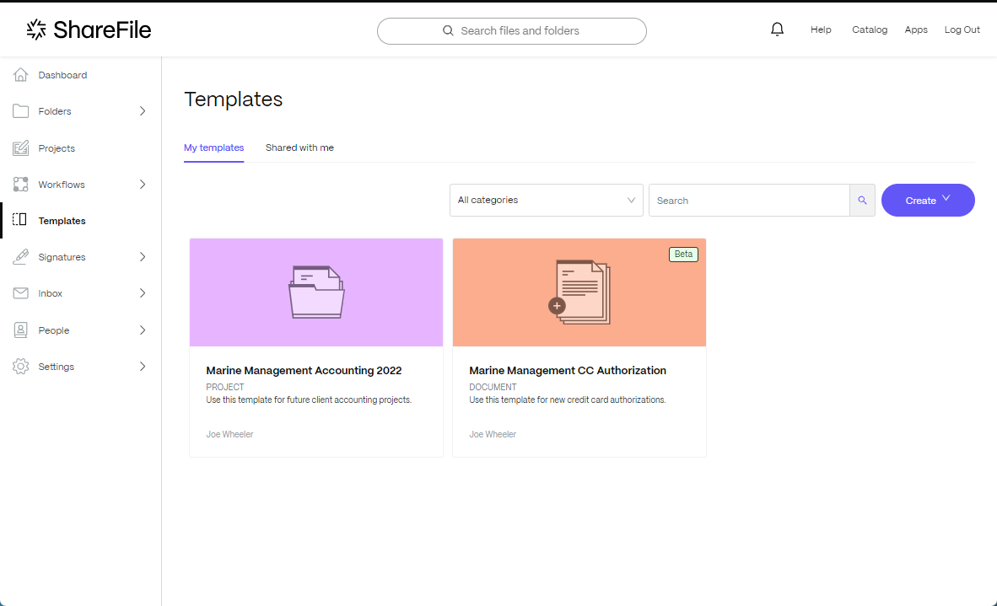Click the Inbox envelope icon
Screen dimensions: 997x606
tap(20, 292)
